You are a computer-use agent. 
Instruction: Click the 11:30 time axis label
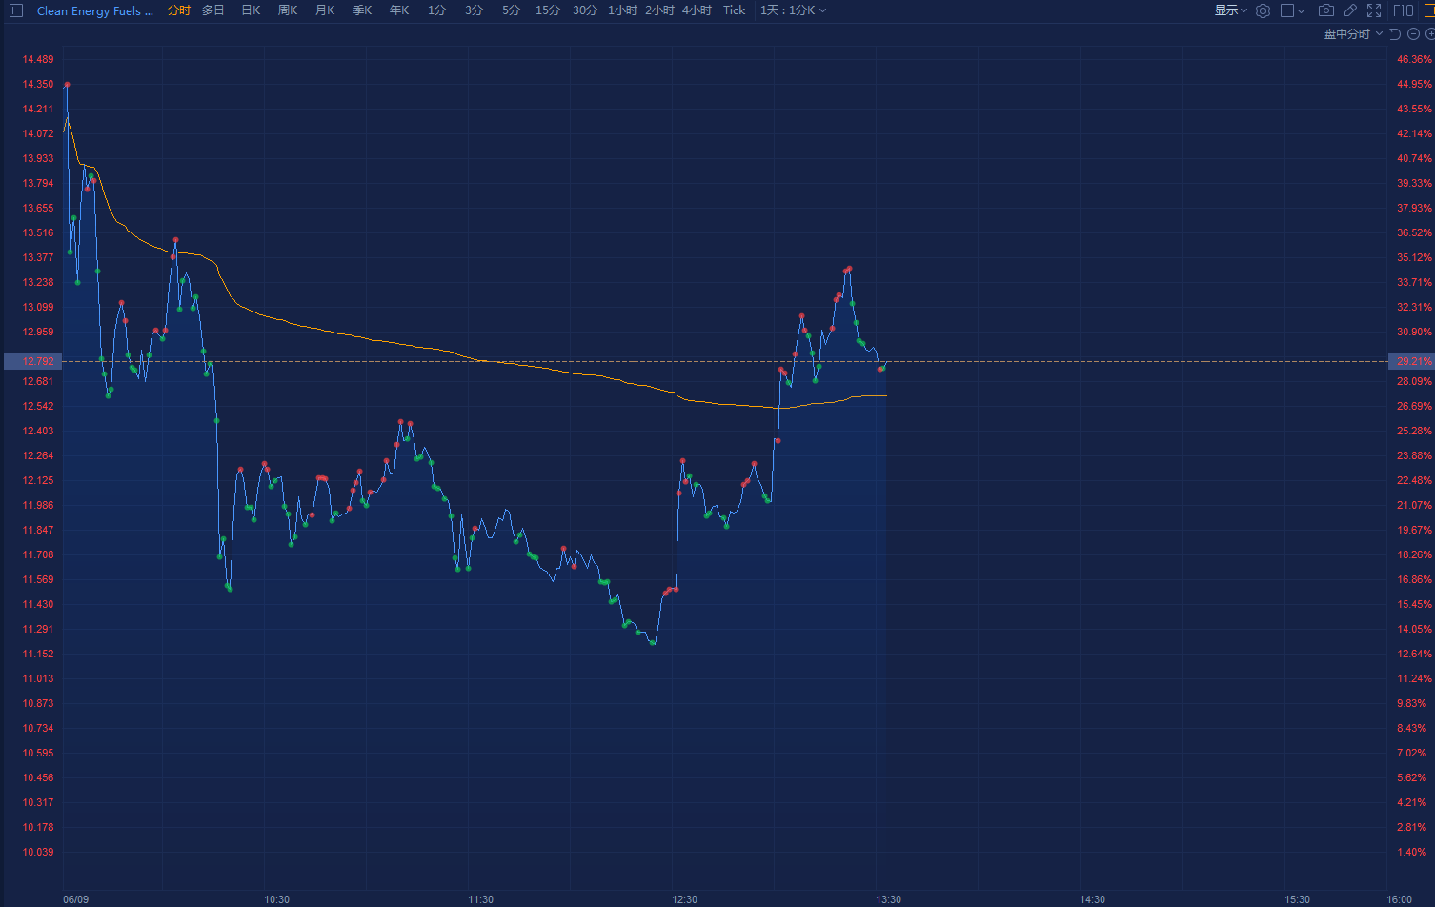coord(480,899)
